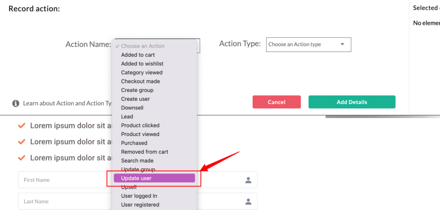Select the Added to wishlist option

point(142,64)
